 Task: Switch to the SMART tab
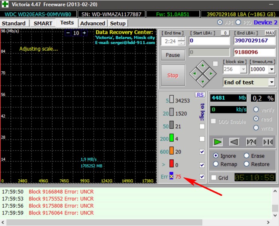tap(43, 23)
